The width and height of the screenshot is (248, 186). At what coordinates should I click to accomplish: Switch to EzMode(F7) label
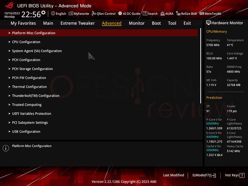point(201,175)
